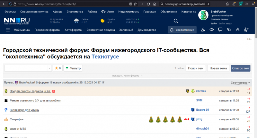Viewport: 257px width, 138px height.
Task: Open the browser downloads panel
Action: 234,4
